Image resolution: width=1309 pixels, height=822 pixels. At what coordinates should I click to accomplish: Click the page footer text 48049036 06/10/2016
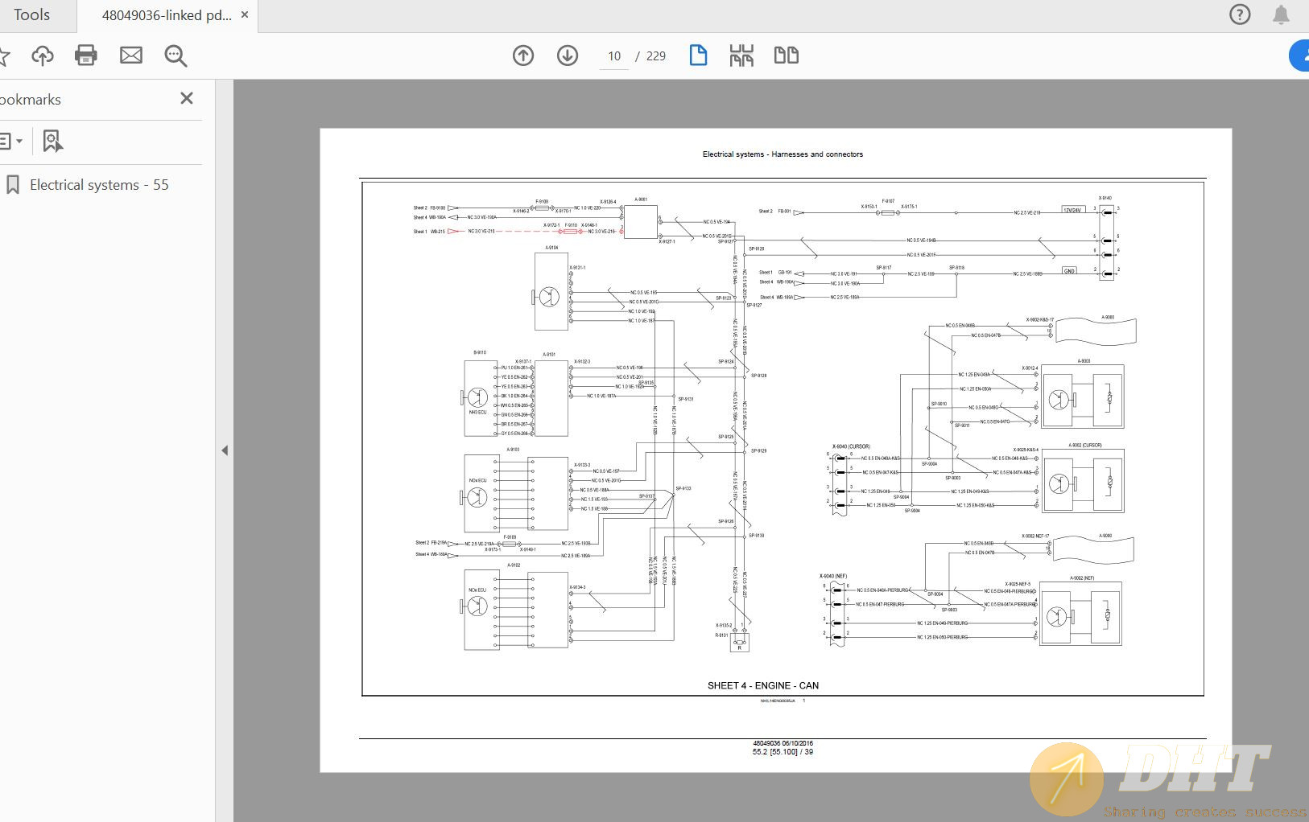[783, 744]
